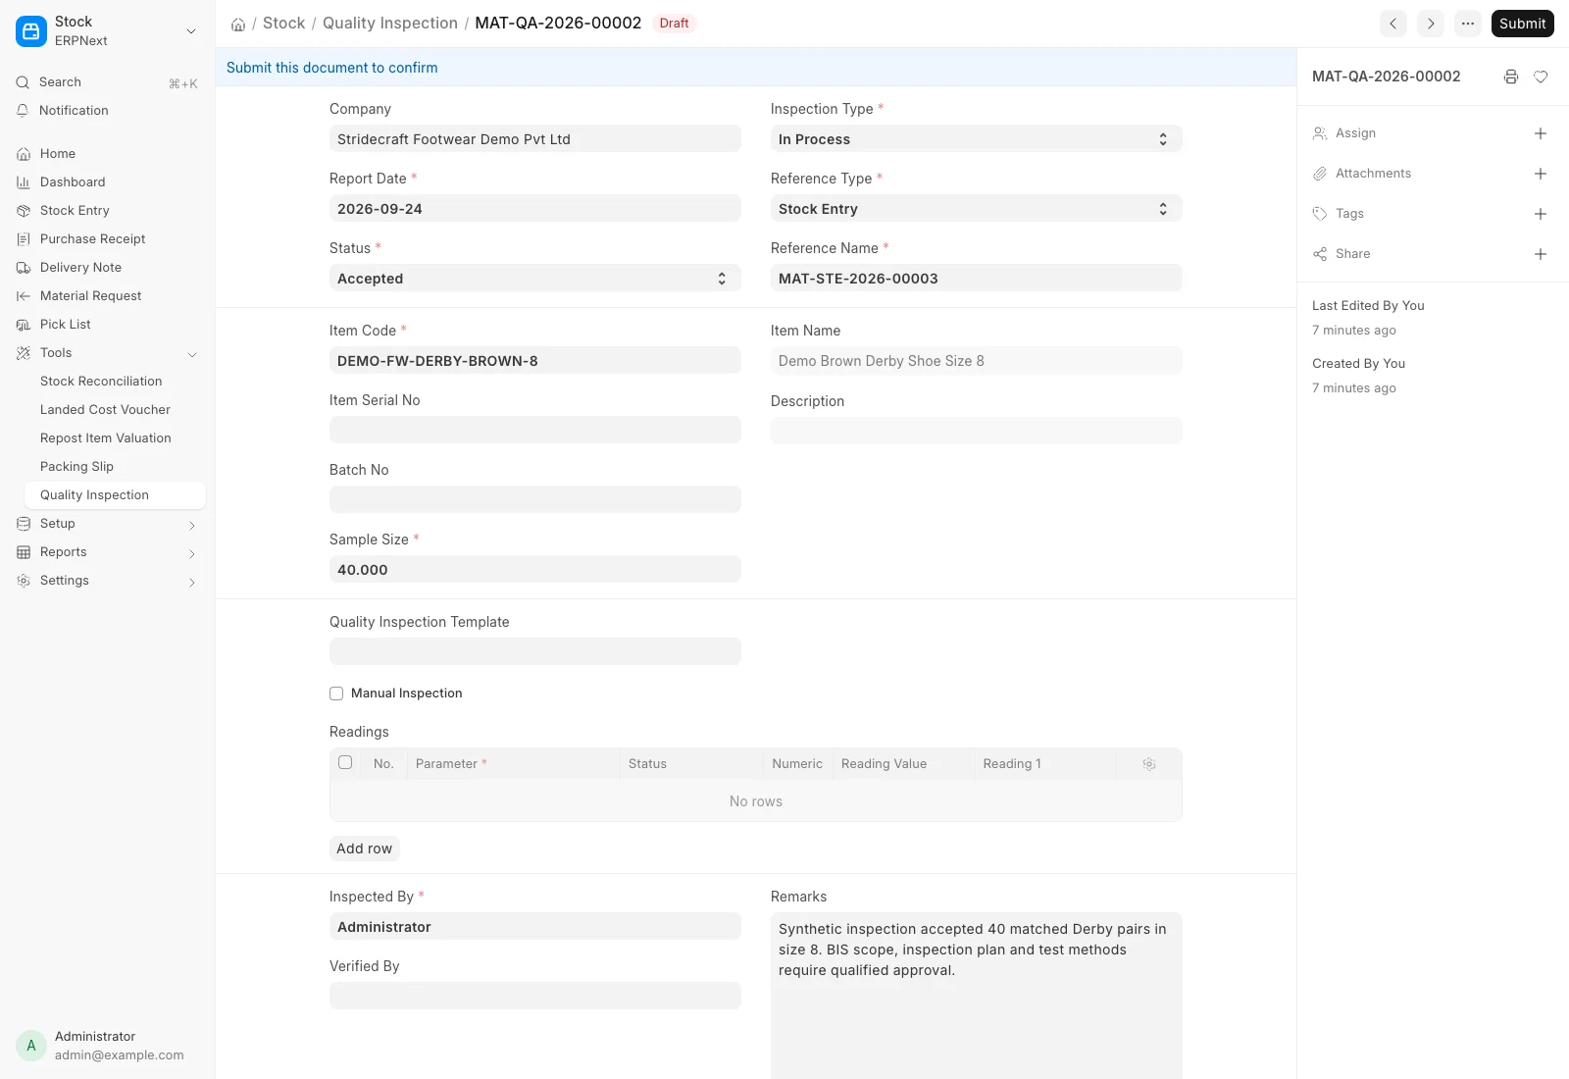Viewport: 1569px width, 1079px height.
Task: Click the Item Serial No field
Action: tap(534, 431)
